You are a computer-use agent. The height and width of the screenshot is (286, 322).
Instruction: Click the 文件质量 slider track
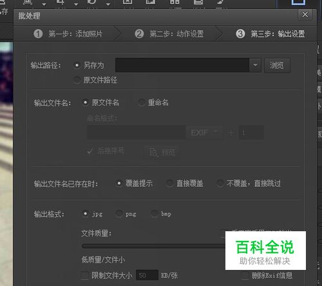[153, 246]
